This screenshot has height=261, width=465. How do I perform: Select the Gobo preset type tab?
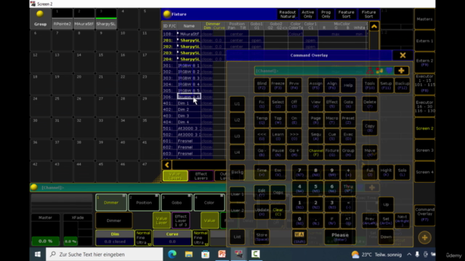click(x=177, y=203)
